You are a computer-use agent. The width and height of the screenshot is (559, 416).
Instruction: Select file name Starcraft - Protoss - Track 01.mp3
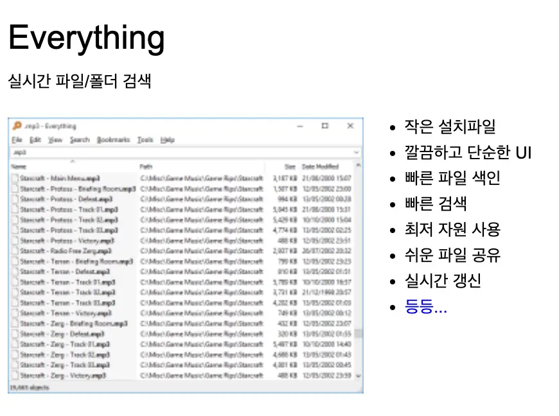click(69, 209)
